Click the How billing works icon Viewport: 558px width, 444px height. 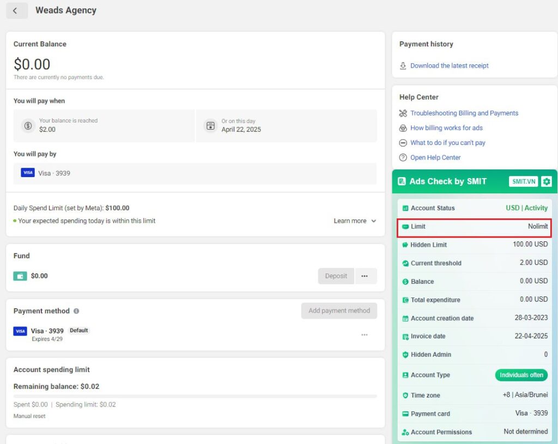[403, 128]
